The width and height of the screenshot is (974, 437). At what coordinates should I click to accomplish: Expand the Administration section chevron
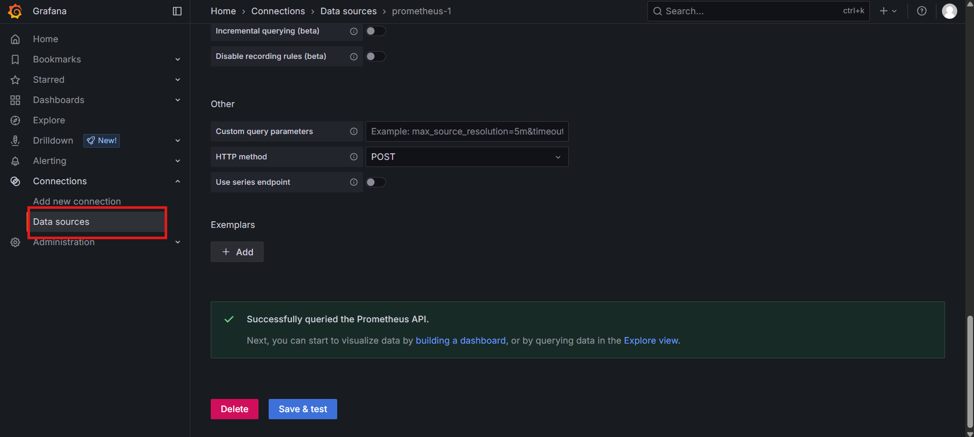click(x=178, y=242)
